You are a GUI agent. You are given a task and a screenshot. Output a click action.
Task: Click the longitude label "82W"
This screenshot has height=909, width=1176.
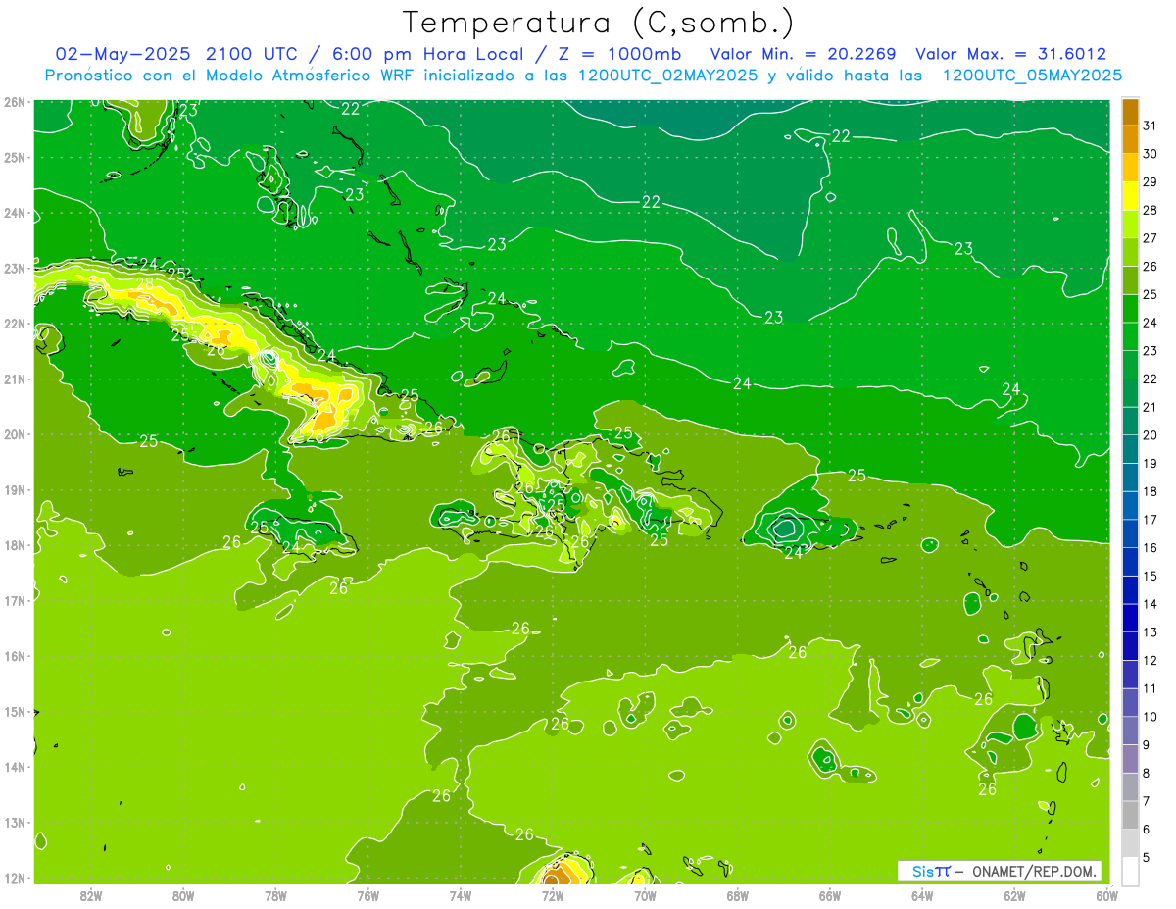click(x=90, y=895)
